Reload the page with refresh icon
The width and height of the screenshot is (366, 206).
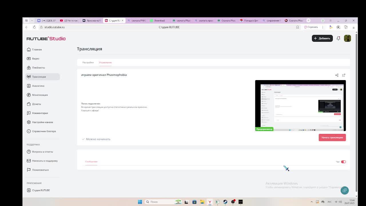tap(34, 27)
